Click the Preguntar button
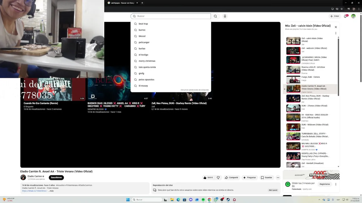The width and height of the screenshot is (362, 203). click(249, 178)
